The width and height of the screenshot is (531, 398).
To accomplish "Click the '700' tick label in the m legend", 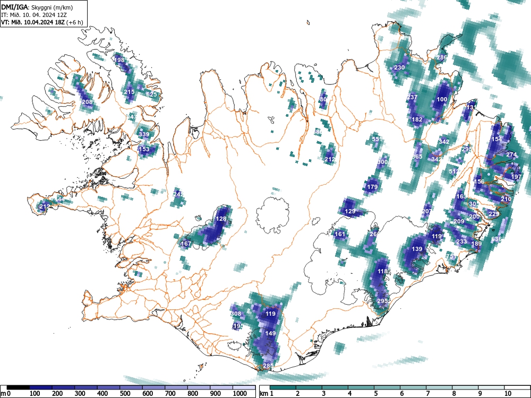I will pyautogui.click(x=170, y=394).
